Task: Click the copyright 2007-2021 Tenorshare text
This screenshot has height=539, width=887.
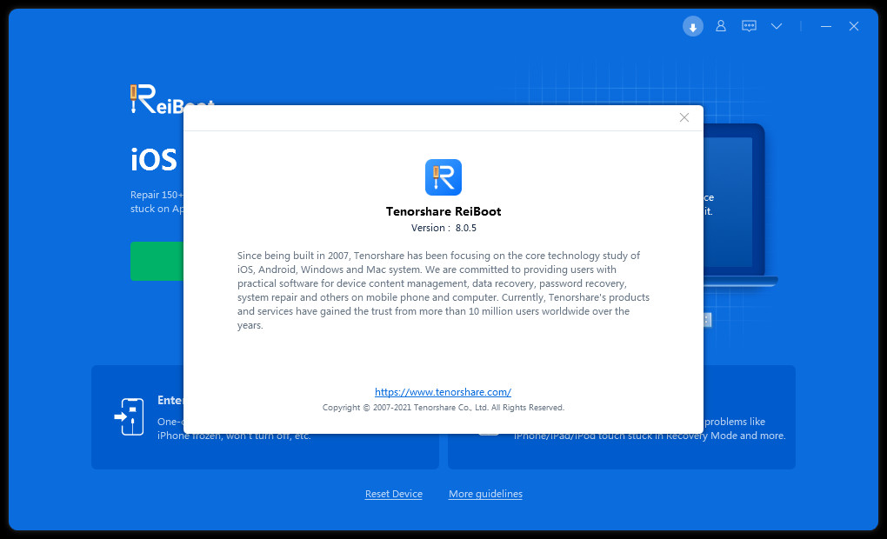Action: pyautogui.click(x=443, y=408)
